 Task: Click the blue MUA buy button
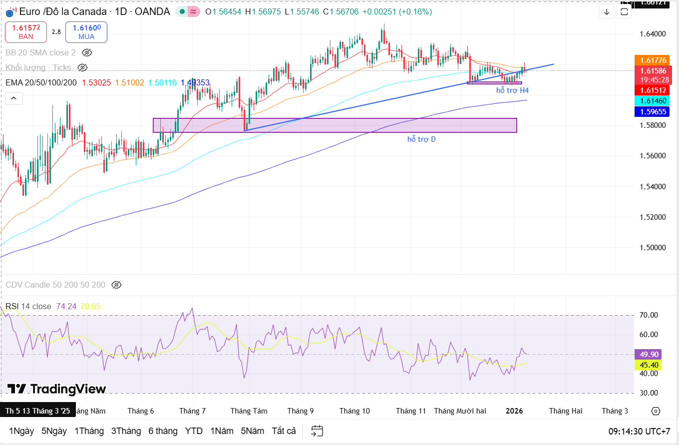pos(86,32)
